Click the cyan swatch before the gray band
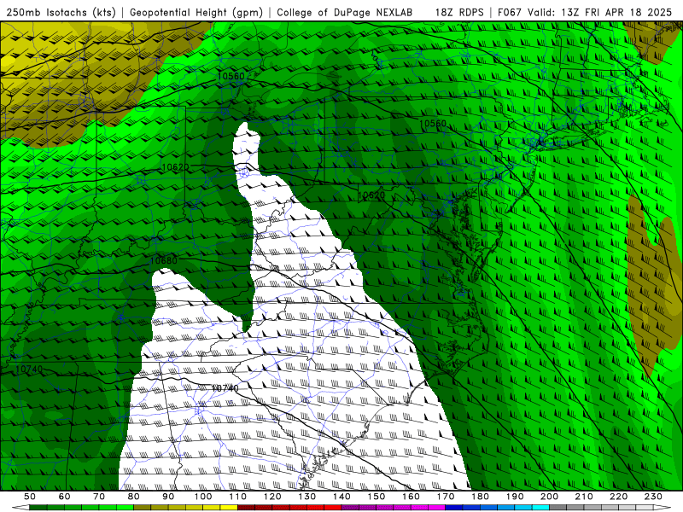 click(x=541, y=508)
